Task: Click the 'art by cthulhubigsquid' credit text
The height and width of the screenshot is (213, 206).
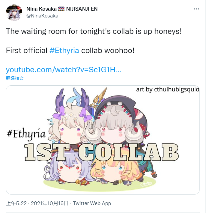Action: point(168,89)
